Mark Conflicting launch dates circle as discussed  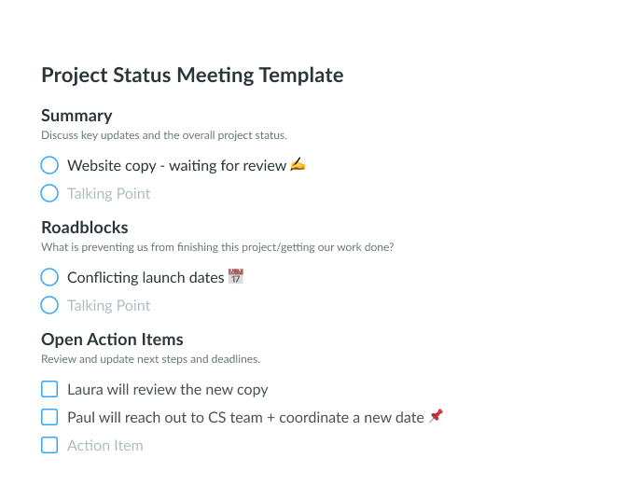(x=49, y=277)
